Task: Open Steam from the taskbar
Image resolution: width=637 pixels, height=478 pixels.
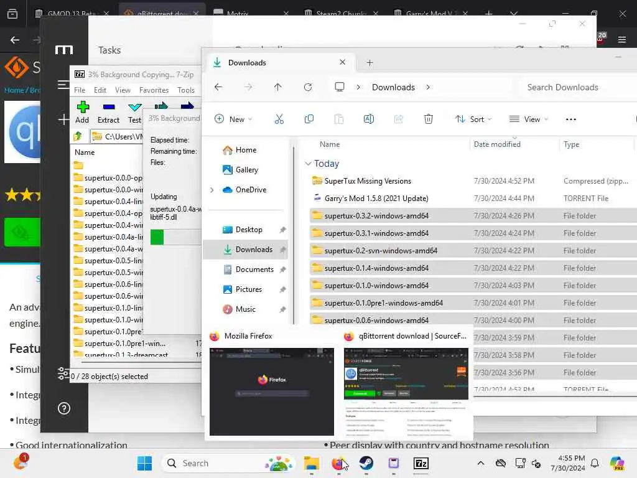Action: 366,463
